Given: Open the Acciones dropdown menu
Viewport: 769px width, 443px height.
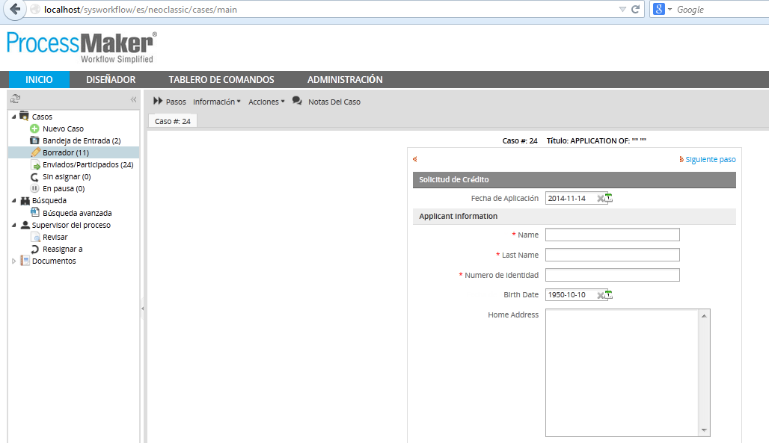Looking at the screenshot, I should 266,102.
